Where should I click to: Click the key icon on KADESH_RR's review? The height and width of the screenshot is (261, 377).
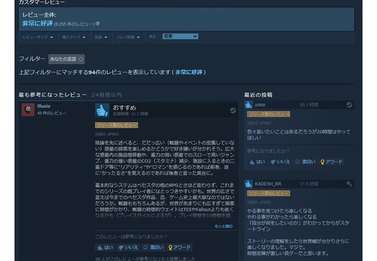[x=349, y=183]
